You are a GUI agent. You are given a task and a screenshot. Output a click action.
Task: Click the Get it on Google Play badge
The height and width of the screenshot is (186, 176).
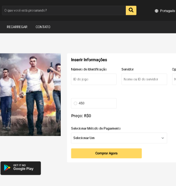(21, 168)
